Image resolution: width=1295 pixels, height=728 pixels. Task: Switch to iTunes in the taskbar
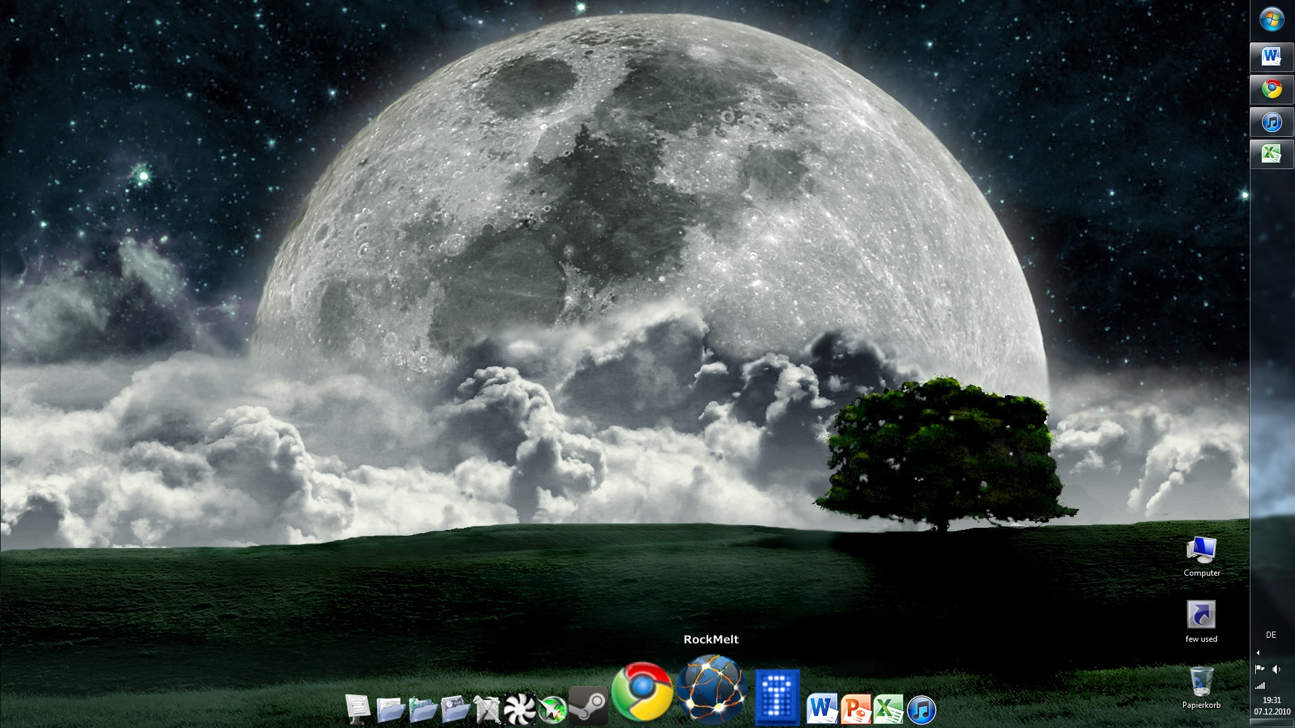tap(1271, 123)
